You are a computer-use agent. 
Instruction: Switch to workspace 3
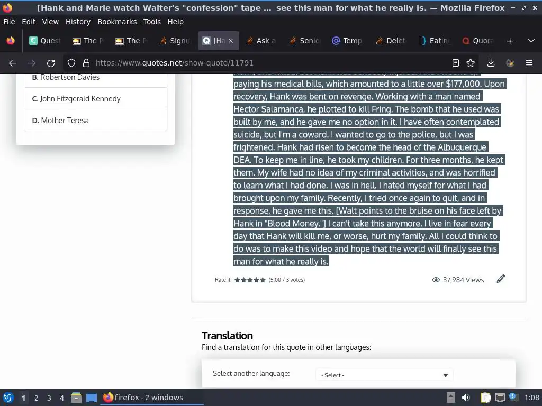coord(49,398)
